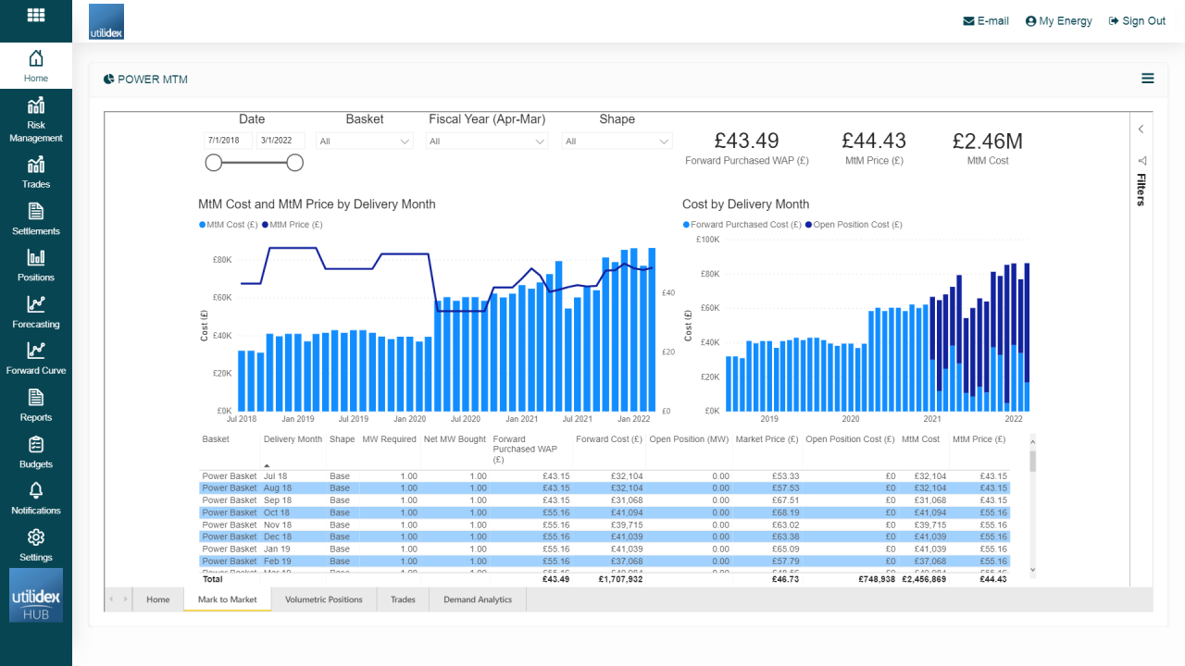Go to the Trades sidebar icon
The image size is (1185, 666).
36,172
